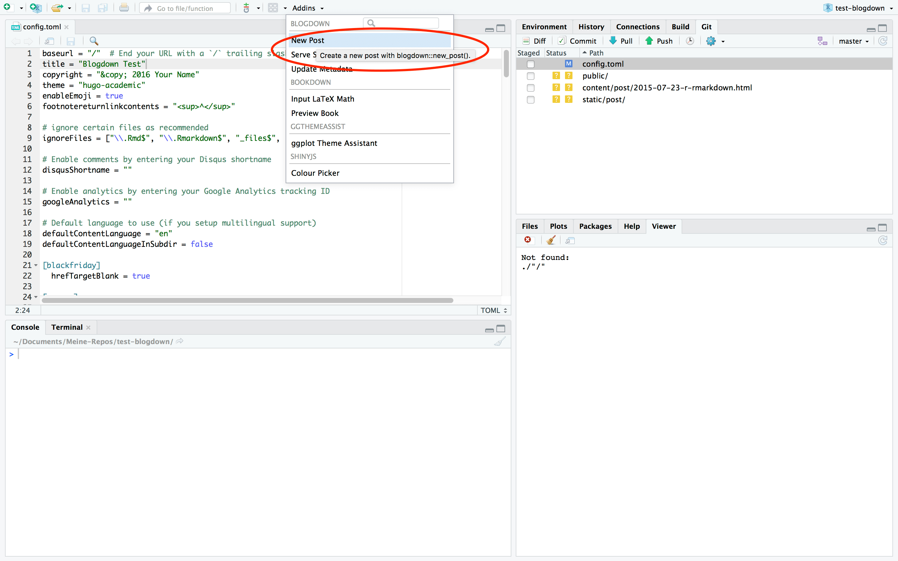Click the Git Push arrow icon
Image resolution: width=898 pixels, height=561 pixels.
pos(649,41)
